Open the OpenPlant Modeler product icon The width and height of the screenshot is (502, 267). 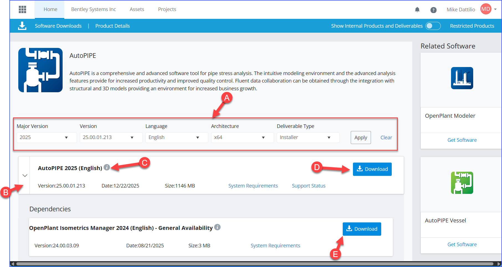coord(462,78)
